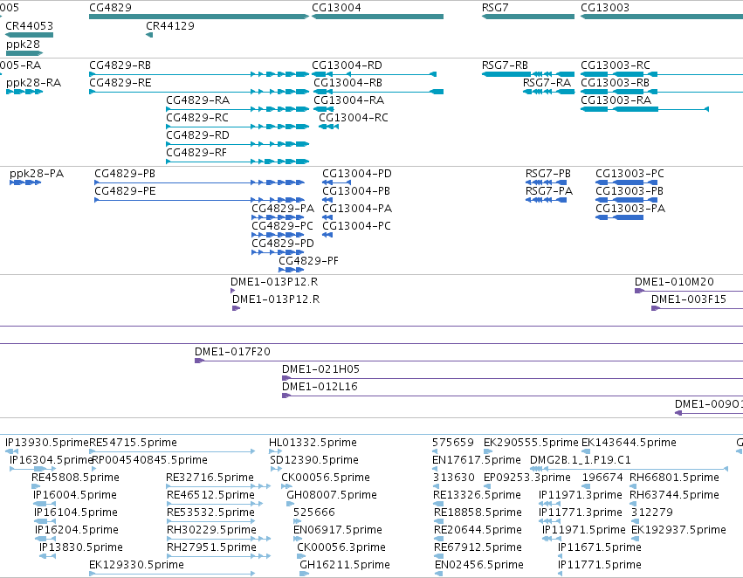Select the RSG7 gene label
Image resolution: width=743 pixels, height=578 pixels.
pos(495,8)
